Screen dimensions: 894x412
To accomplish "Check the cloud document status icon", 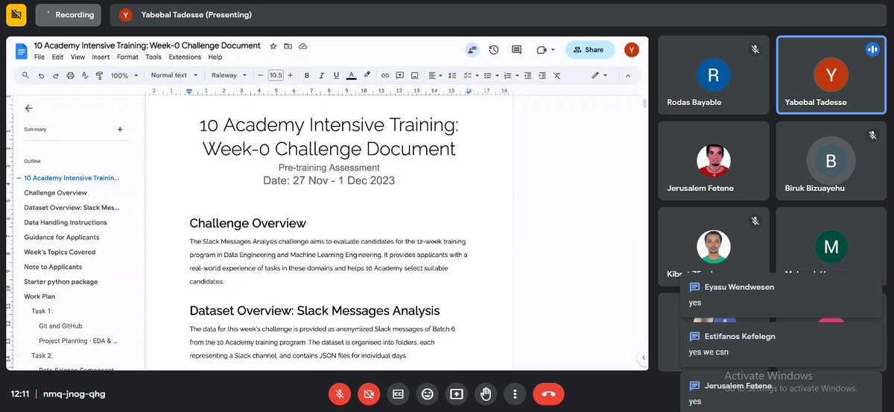I will click(303, 46).
